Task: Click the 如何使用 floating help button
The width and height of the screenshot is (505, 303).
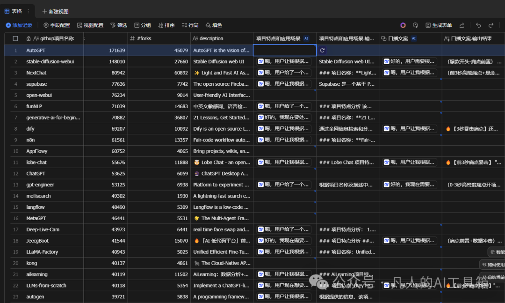Action: point(493,265)
